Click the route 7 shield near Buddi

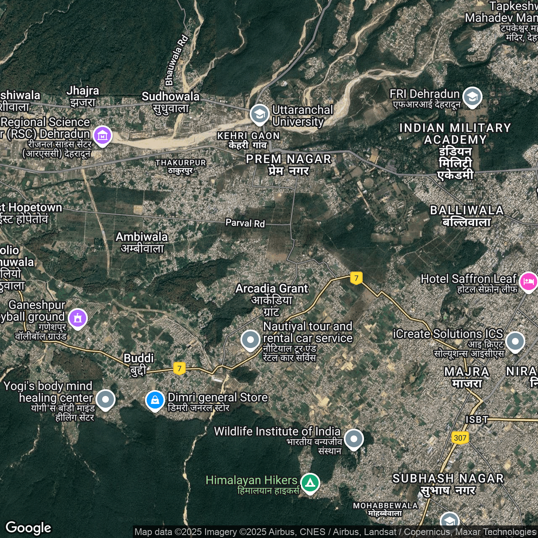(179, 369)
